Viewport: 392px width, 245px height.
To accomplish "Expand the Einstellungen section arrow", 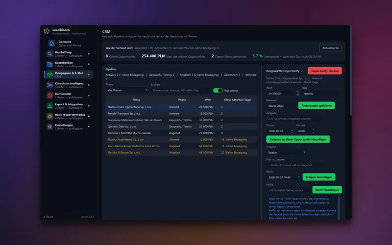I will (x=89, y=126).
